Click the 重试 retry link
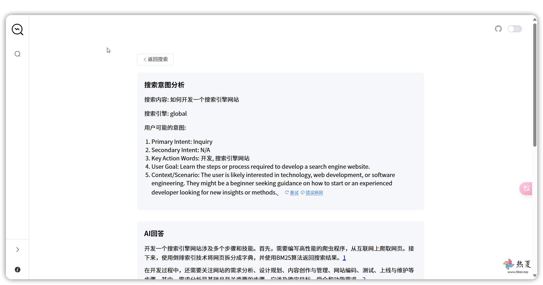Image resolution: width=543 pixels, height=285 pixels. pyautogui.click(x=292, y=193)
